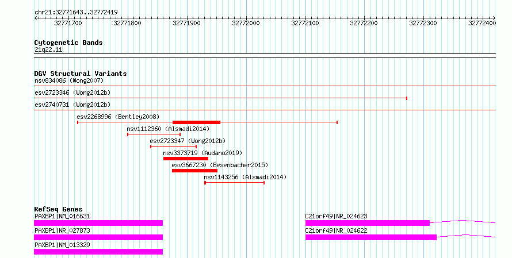Select the Cytogenetic Bands track title

[68, 43]
